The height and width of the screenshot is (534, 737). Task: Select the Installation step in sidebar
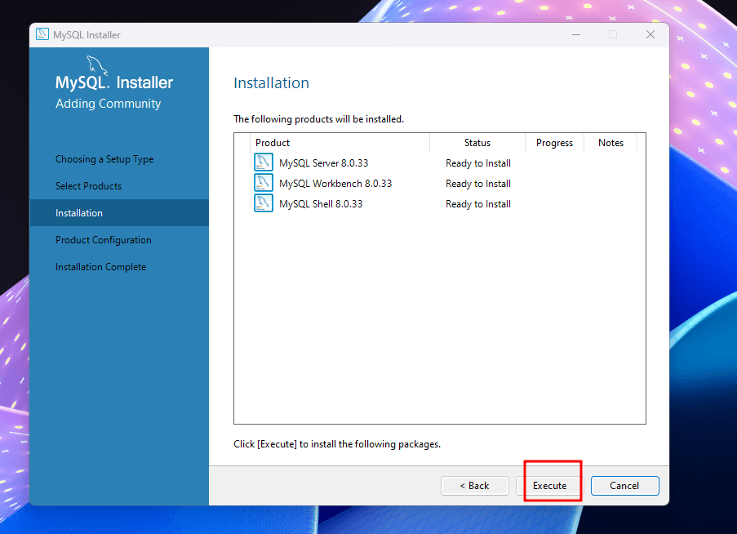tap(119, 213)
